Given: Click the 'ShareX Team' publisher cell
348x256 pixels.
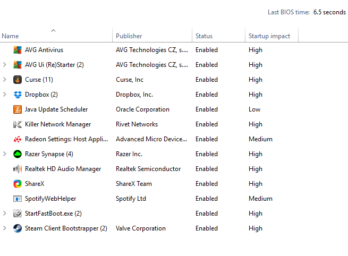Looking at the screenshot, I should click(134, 184).
